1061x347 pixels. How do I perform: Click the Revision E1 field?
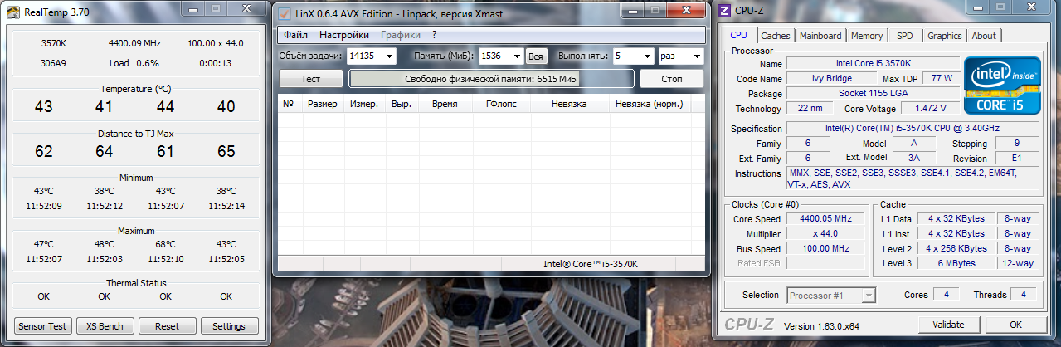pos(1015,159)
